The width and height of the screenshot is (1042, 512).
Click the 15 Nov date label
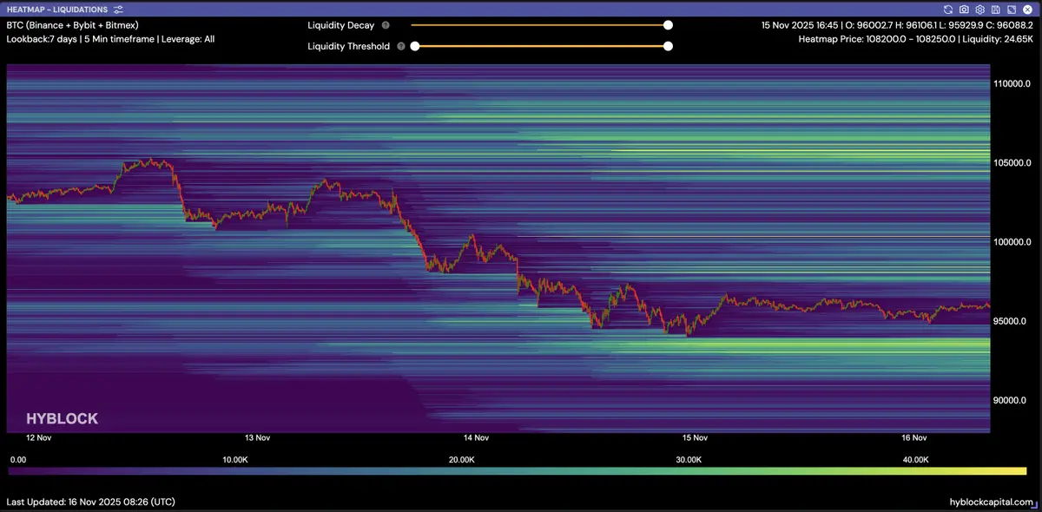[x=696, y=438]
